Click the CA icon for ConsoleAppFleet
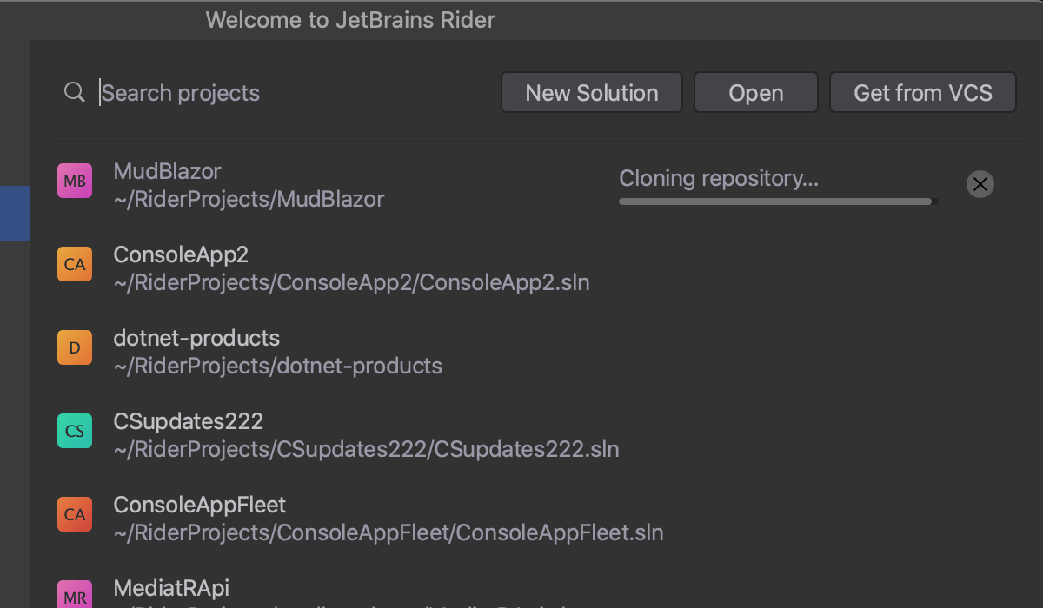Screen dimensions: 1043x608 75,514
